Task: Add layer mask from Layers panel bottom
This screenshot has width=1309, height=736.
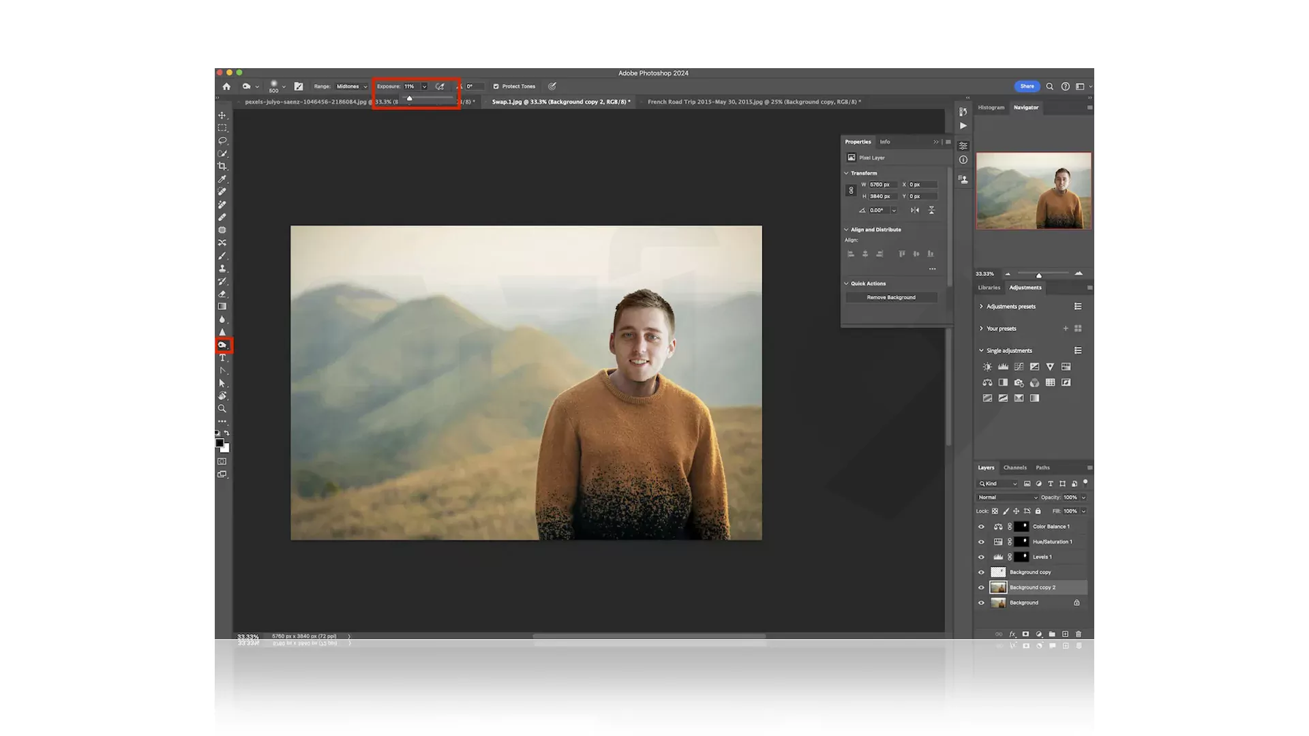Action: (x=1025, y=634)
